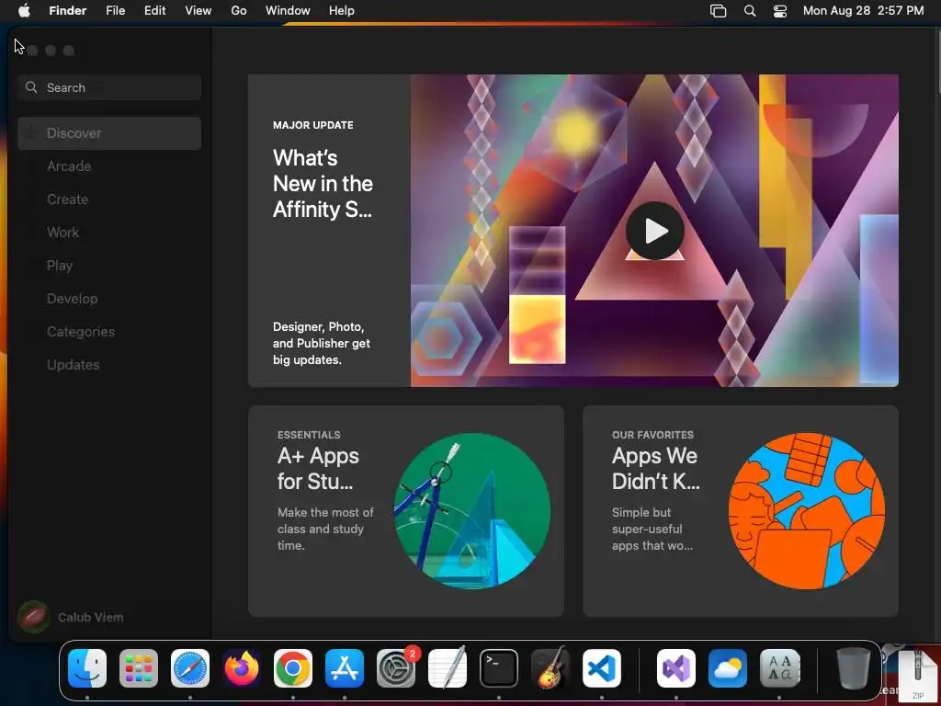The height and width of the screenshot is (706, 941).
Task: Open Spotlight search in the menu bar
Action: pyautogui.click(x=750, y=11)
